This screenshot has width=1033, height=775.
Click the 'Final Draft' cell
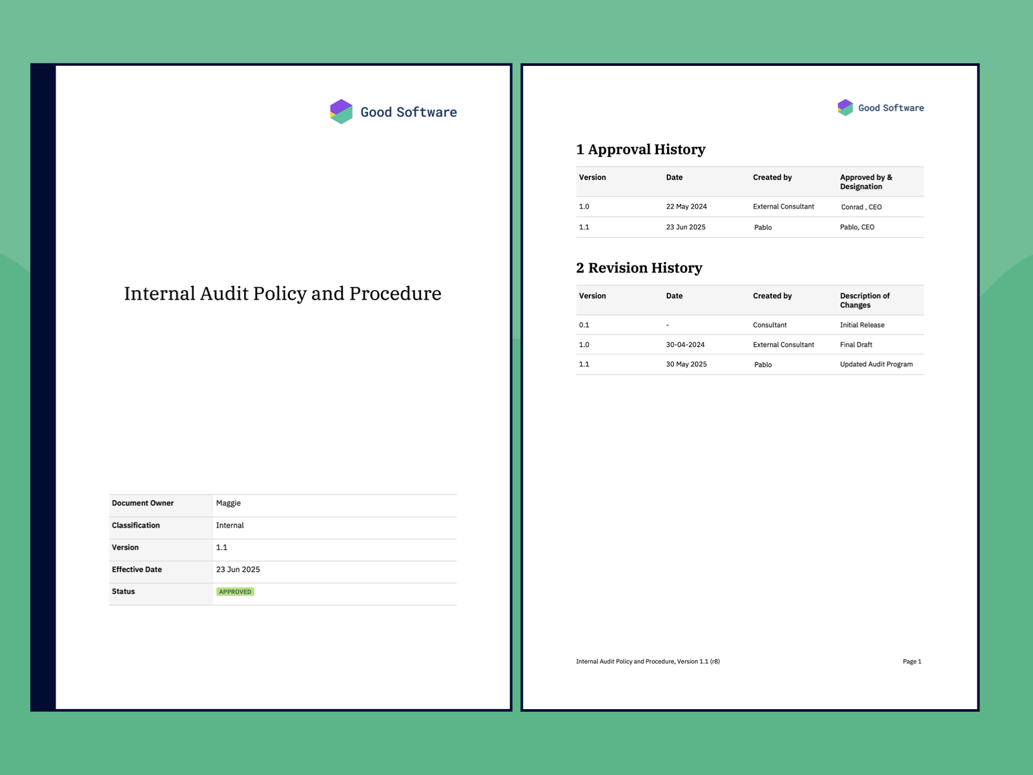pos(856,345)
